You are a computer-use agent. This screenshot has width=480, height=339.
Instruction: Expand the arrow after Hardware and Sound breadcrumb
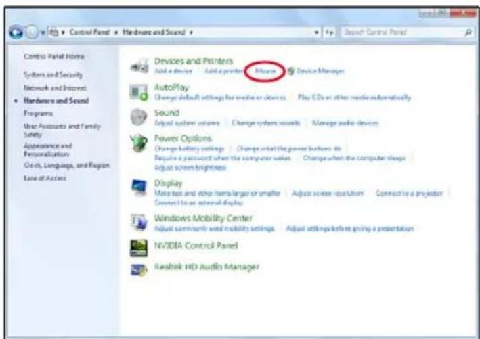[x=192, y=32]
